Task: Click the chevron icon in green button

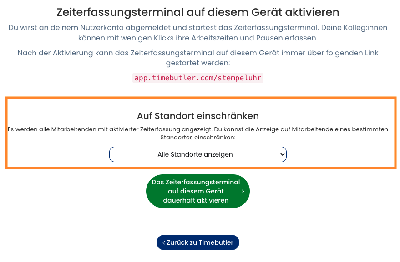Action: 243,192
